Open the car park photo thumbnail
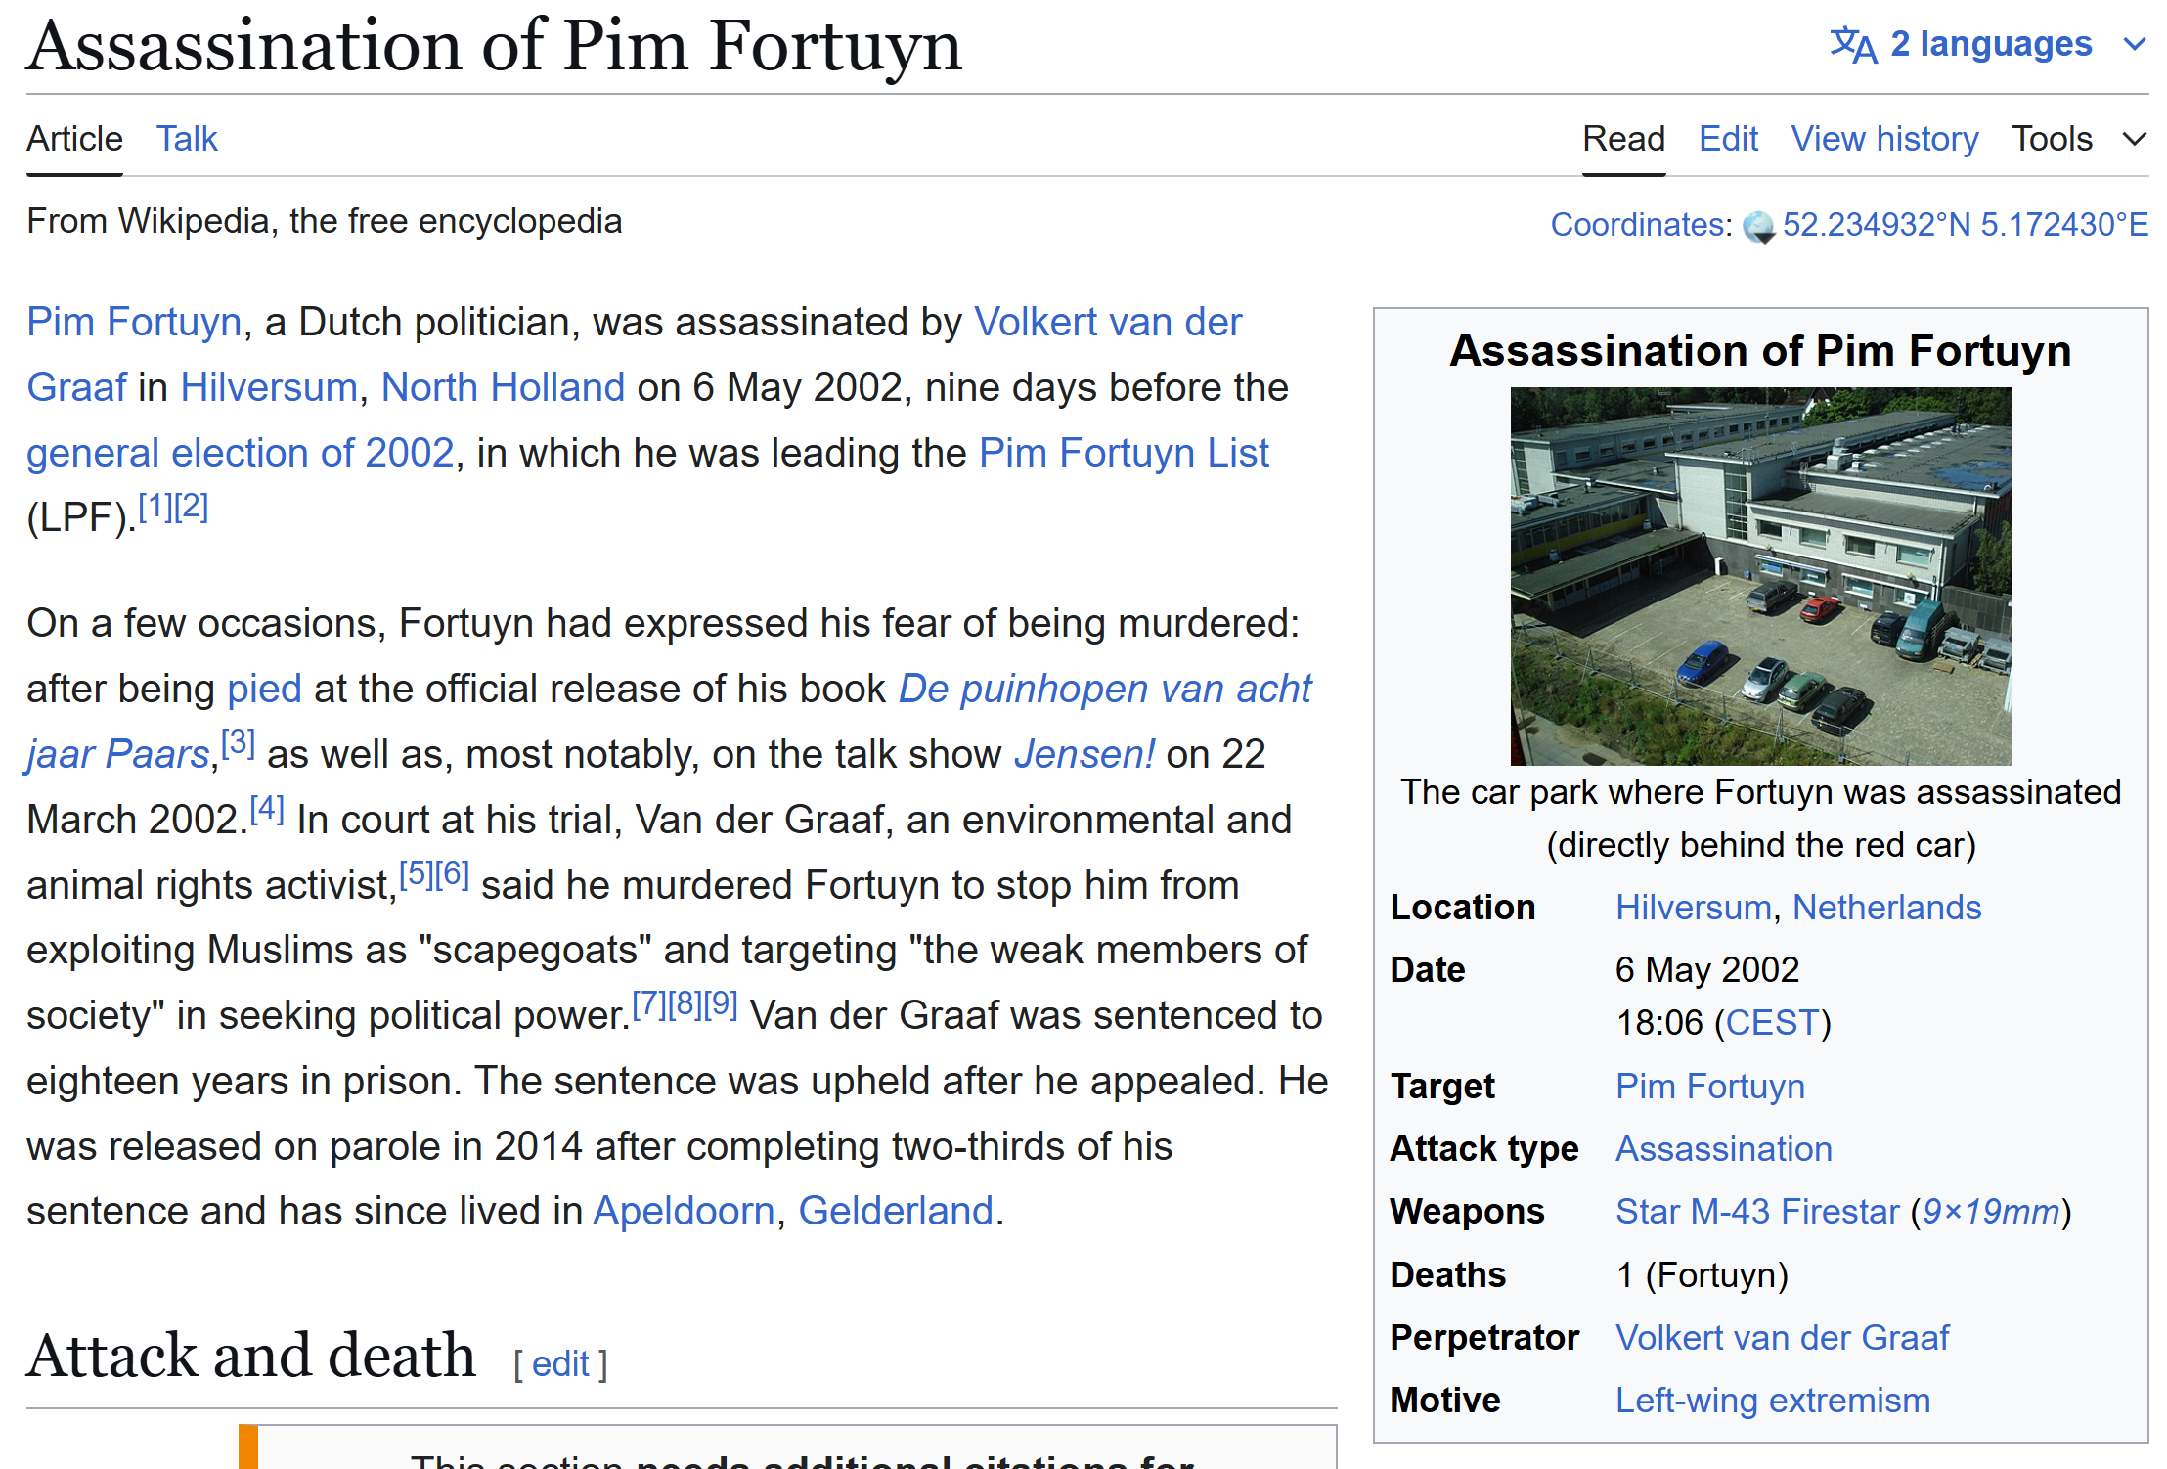 point(1760,575)
